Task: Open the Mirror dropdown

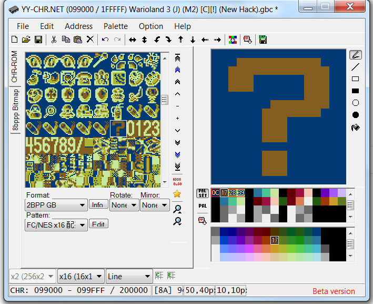Action: (155, 205)
